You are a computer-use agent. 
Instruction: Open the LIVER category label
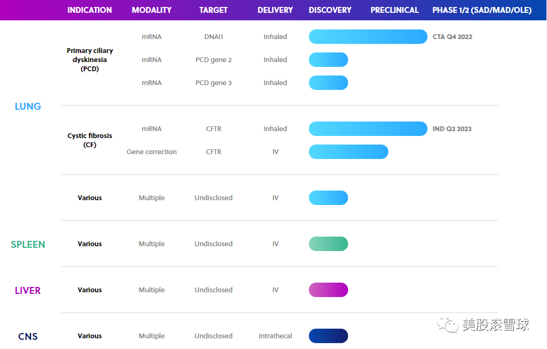coord(28,291)
